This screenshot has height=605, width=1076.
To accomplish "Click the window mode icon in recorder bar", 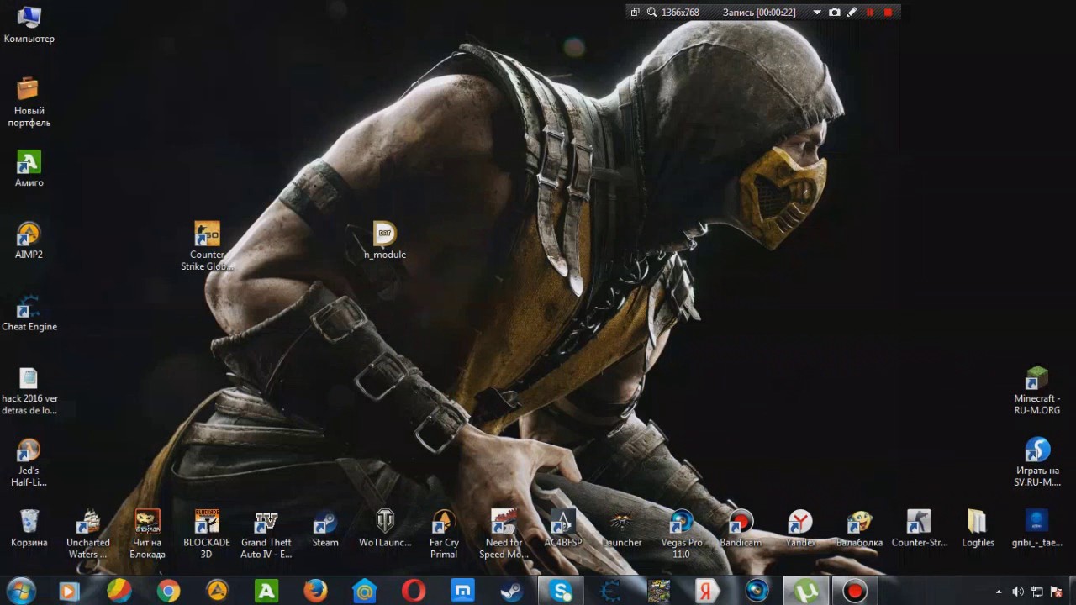I will click(636, 13).
